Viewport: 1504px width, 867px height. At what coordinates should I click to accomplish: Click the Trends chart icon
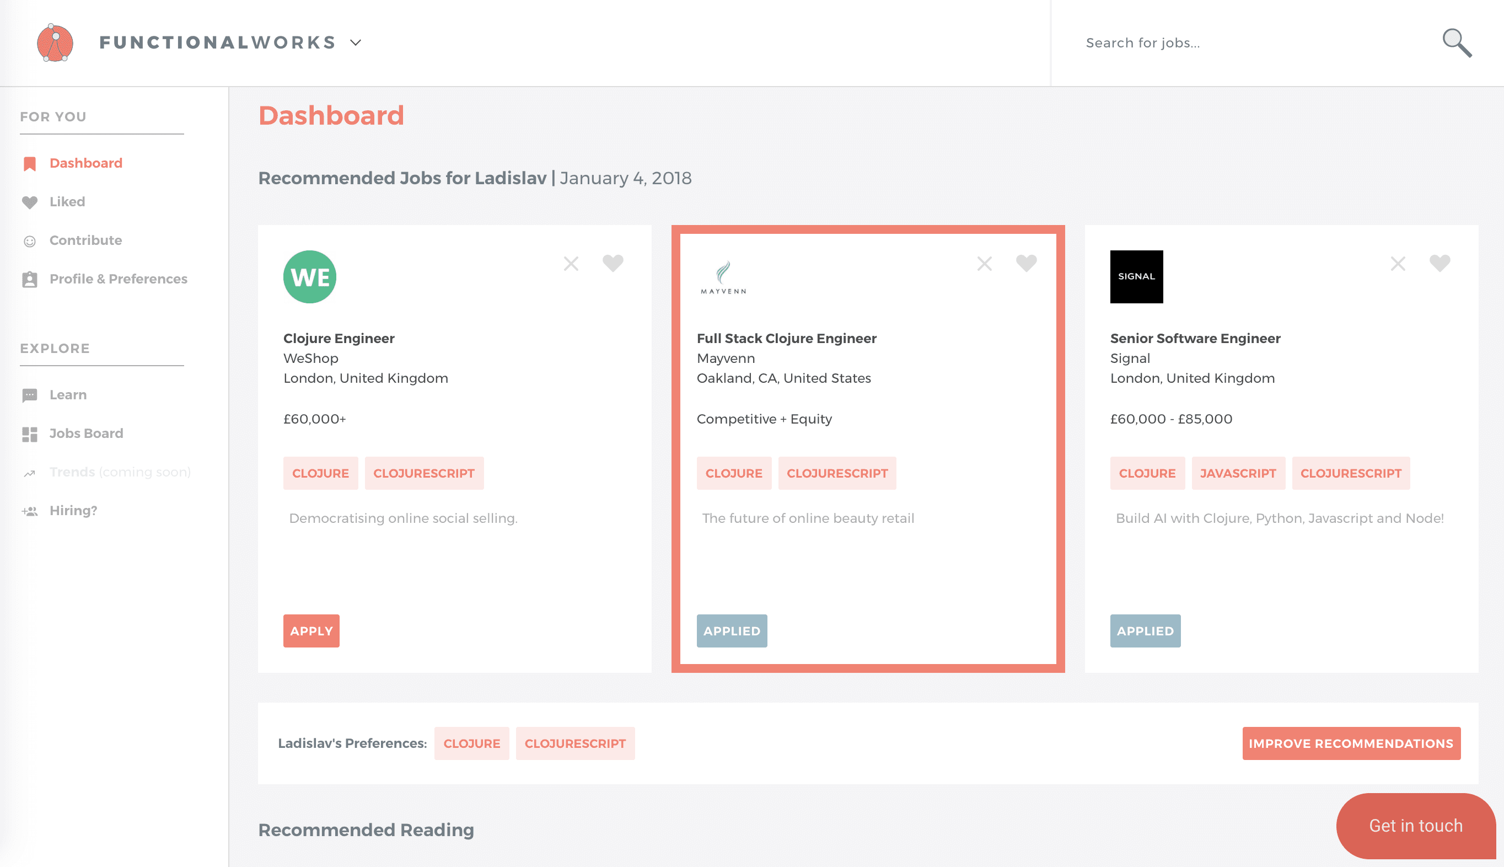point(30,473)
